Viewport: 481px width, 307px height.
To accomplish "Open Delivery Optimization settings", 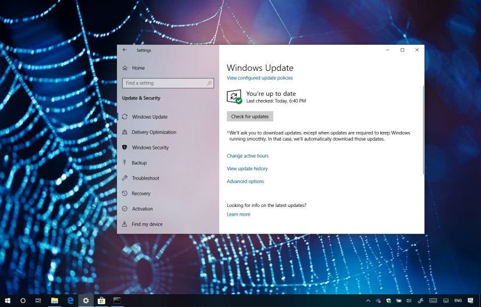I will (154, 132).
